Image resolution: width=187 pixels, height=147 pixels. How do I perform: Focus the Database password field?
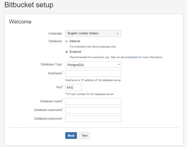[93, 119]
